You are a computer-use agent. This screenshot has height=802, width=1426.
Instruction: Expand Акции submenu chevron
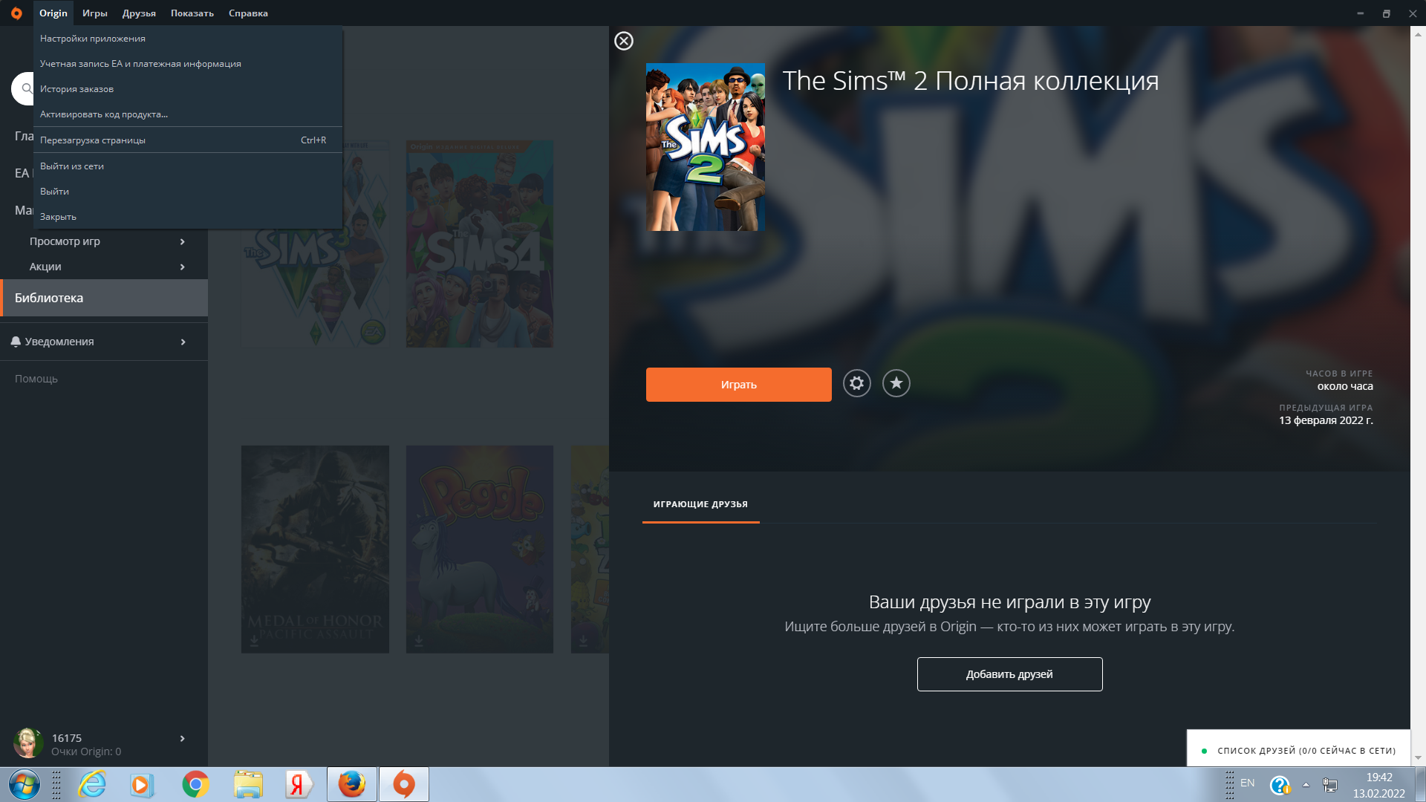(x=183, y=267)
